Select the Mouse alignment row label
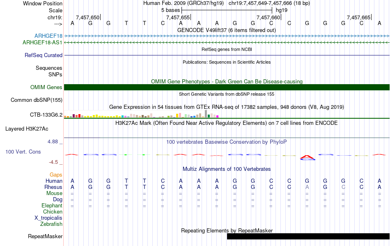 point(55,193)
